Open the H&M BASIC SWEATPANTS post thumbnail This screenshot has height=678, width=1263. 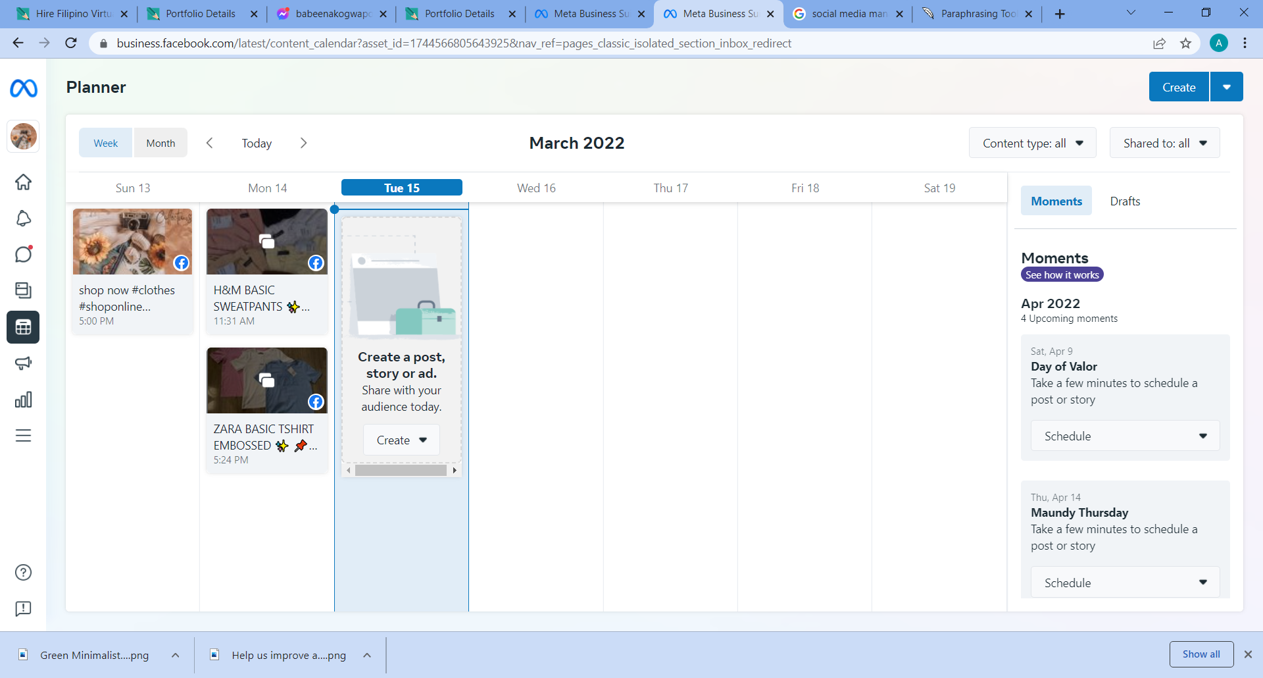266,242
